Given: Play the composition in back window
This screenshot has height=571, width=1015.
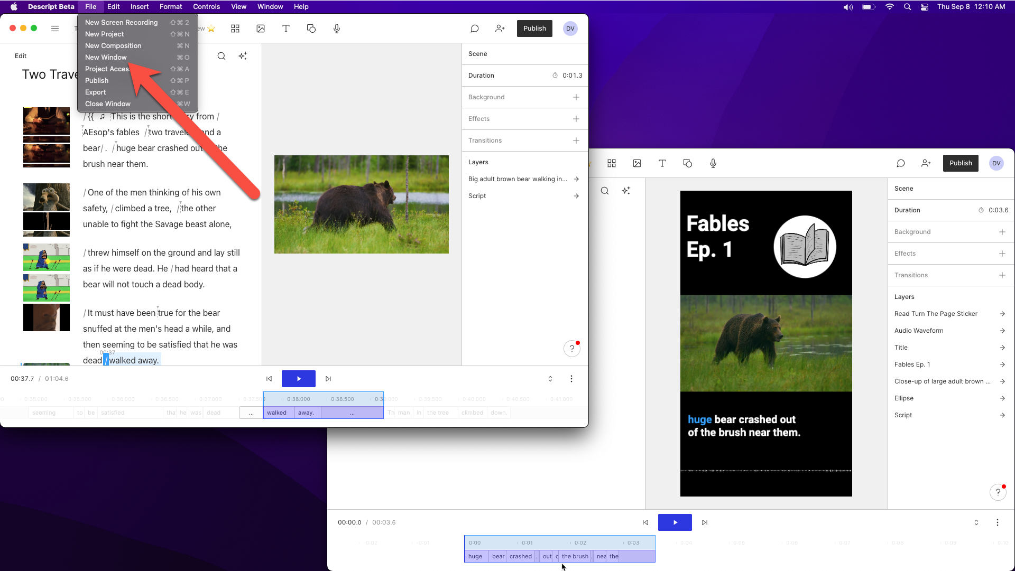Looking at the screenshot, I should [x=675, y=522].
